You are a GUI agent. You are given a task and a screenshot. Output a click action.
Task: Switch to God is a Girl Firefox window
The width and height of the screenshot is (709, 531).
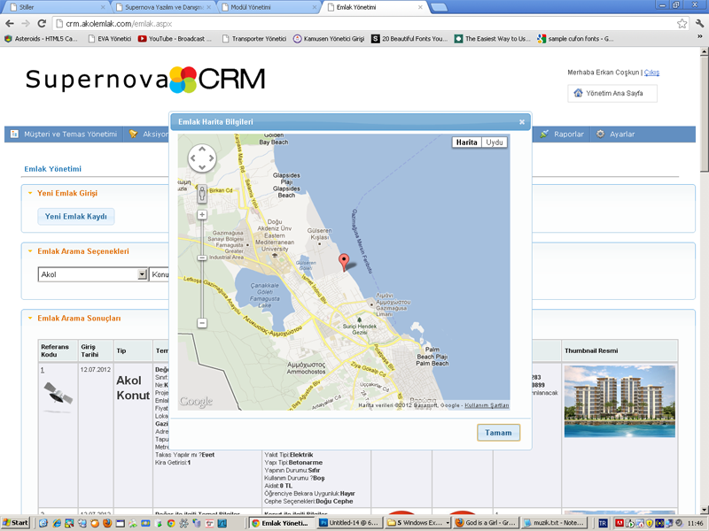(486, 523)
